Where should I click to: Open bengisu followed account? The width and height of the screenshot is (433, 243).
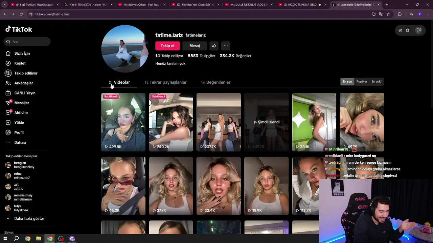[x=20, y=165]
